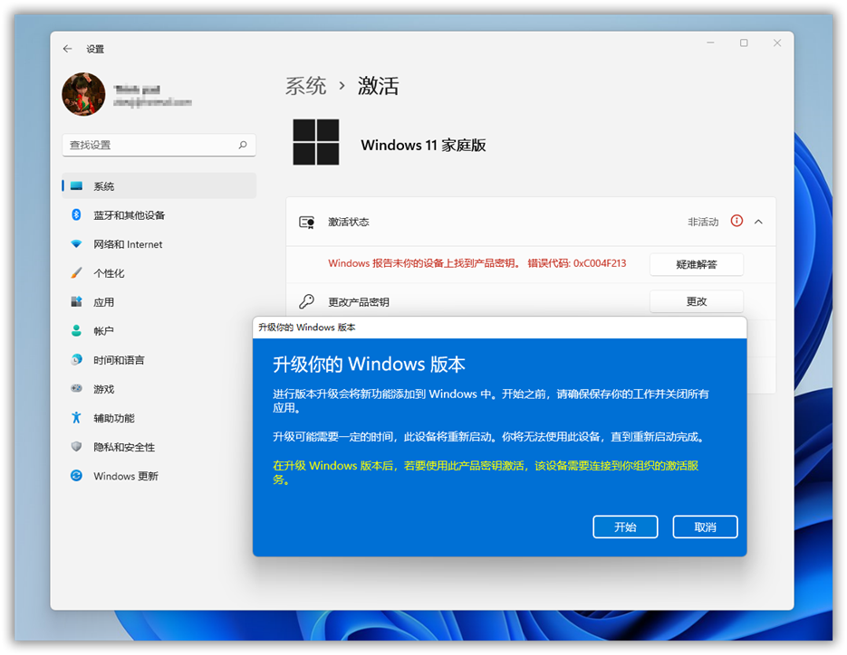
Task: Select 系统 in the sidebar
Action: [x=159, y=186]
